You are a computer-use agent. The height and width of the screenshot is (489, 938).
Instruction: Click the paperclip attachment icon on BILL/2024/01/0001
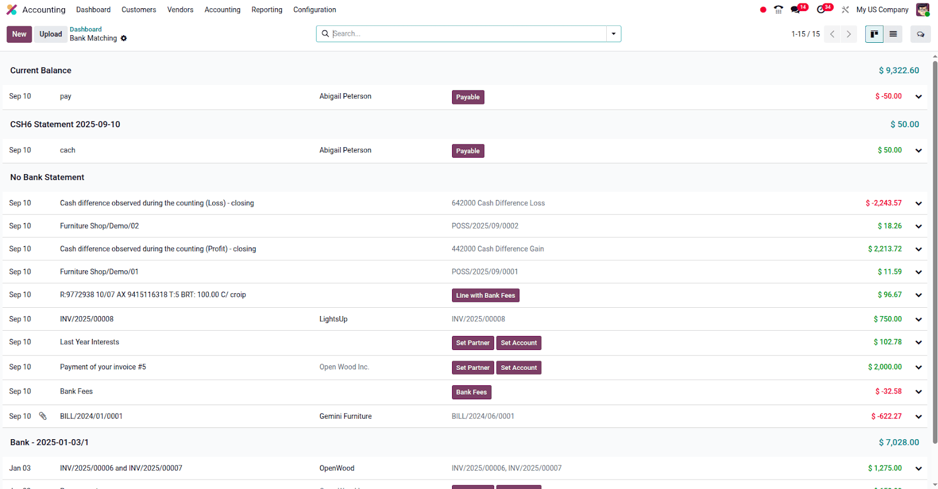[43, 416]
